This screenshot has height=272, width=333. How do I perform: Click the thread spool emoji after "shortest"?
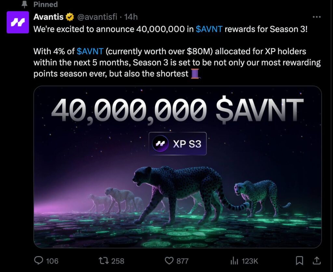tap(195, 74)
